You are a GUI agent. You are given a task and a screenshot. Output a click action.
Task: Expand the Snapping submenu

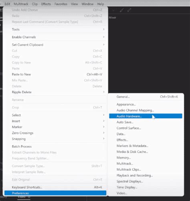click(x=55, y=139)
